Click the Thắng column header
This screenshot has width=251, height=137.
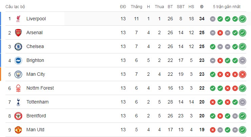136,7
